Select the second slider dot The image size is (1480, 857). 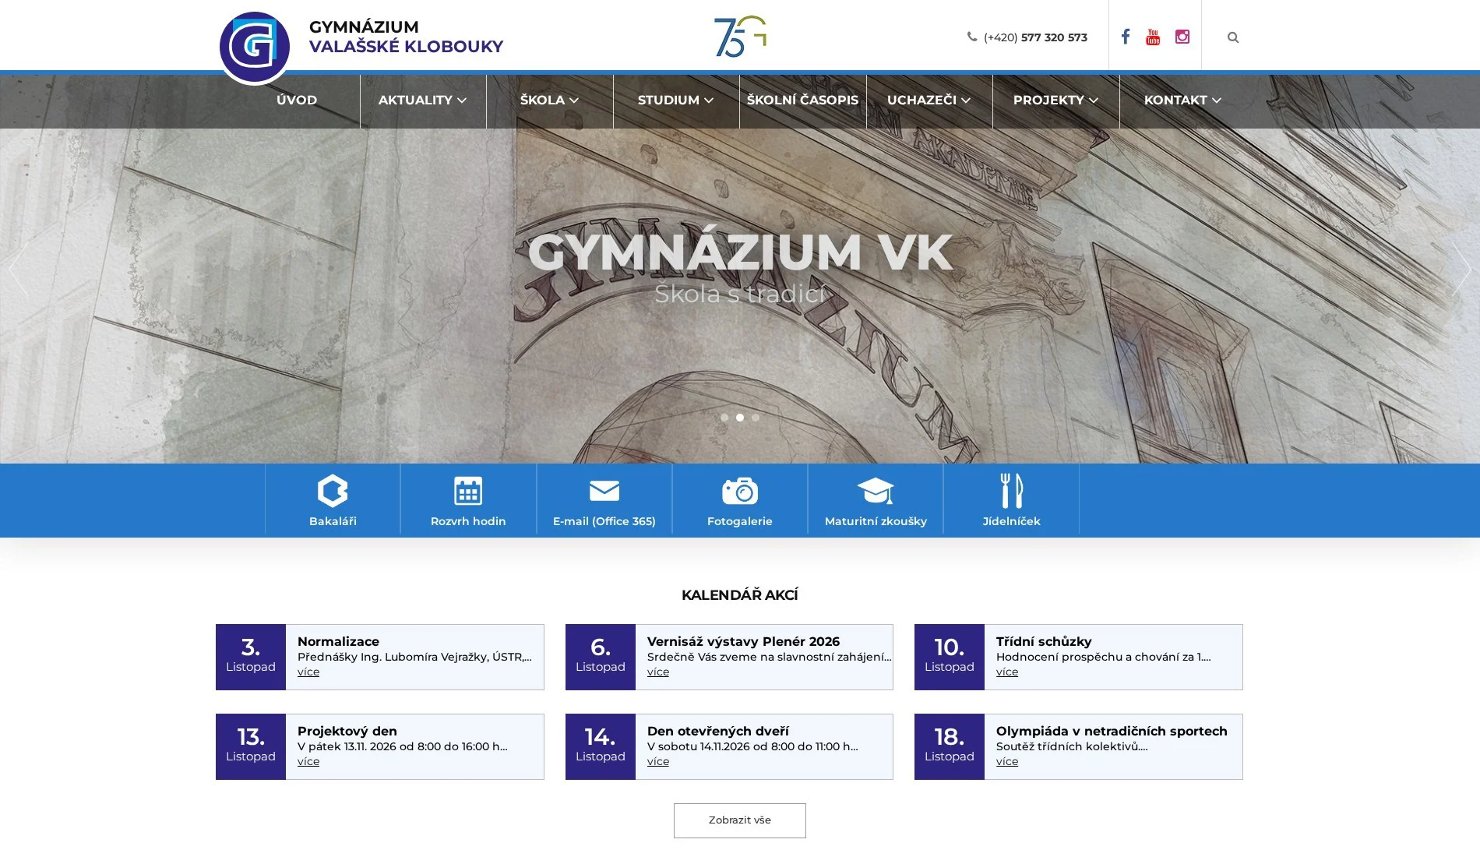(740, 418)
